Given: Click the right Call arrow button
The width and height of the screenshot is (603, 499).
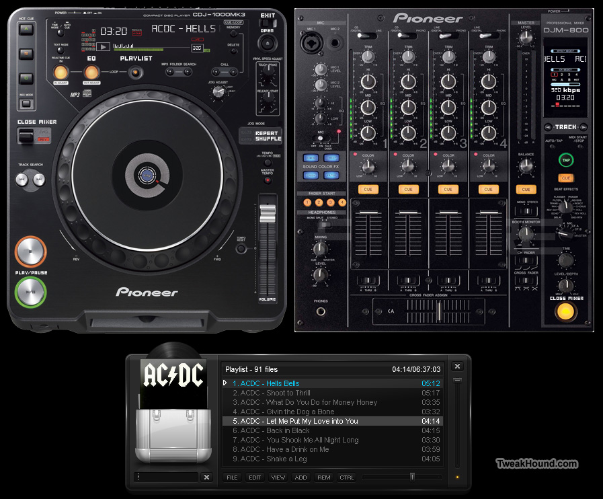Looking at the screenshot, I should 233,71.
